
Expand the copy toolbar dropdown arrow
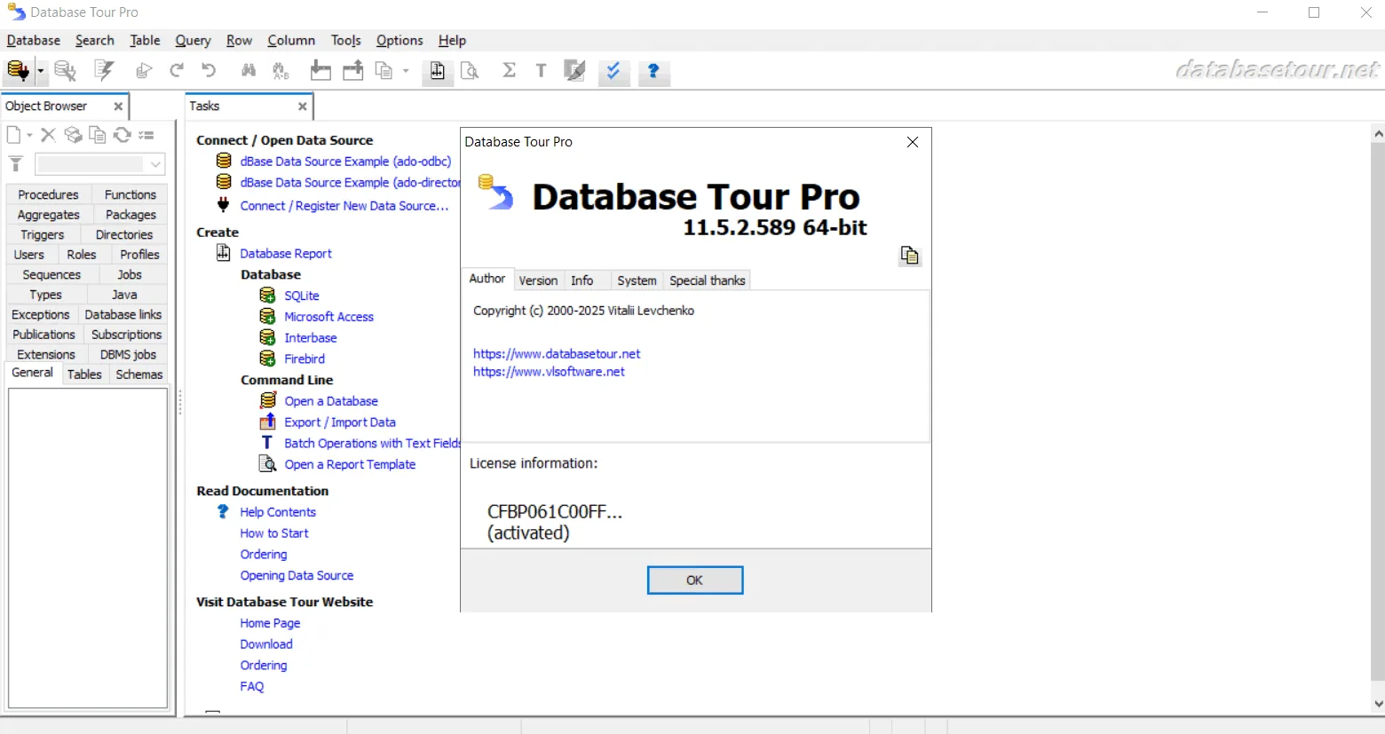(x=406, y=71)
